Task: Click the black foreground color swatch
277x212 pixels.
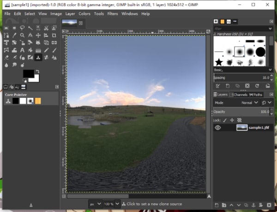Action: [x=29, y=73]
